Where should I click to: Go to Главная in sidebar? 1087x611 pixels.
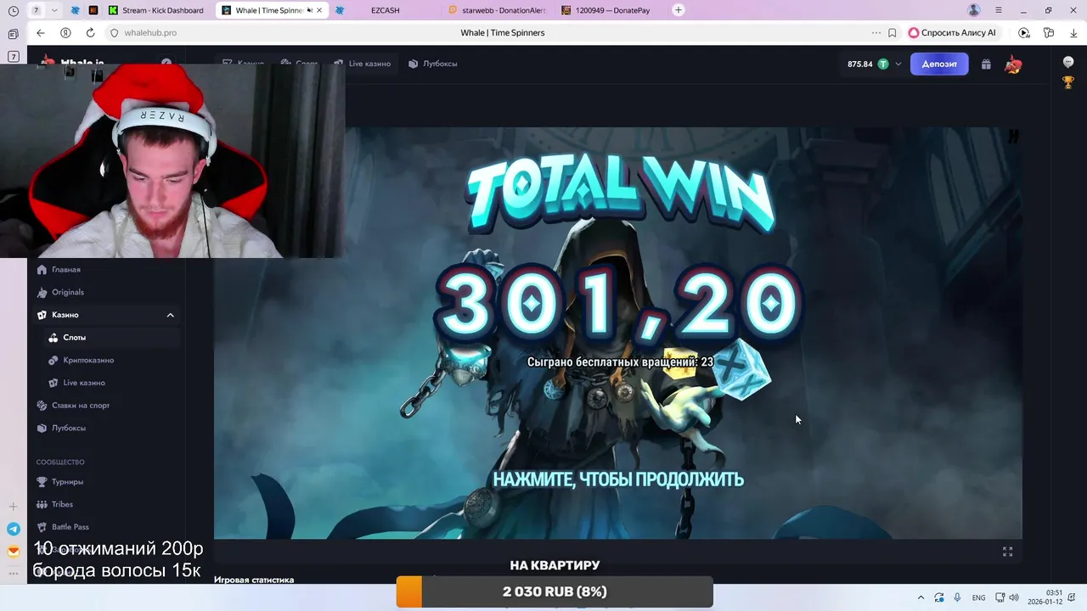(59, 270)
